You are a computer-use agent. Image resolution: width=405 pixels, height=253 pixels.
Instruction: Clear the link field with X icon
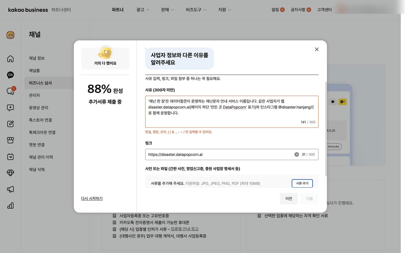coord(297,154)
